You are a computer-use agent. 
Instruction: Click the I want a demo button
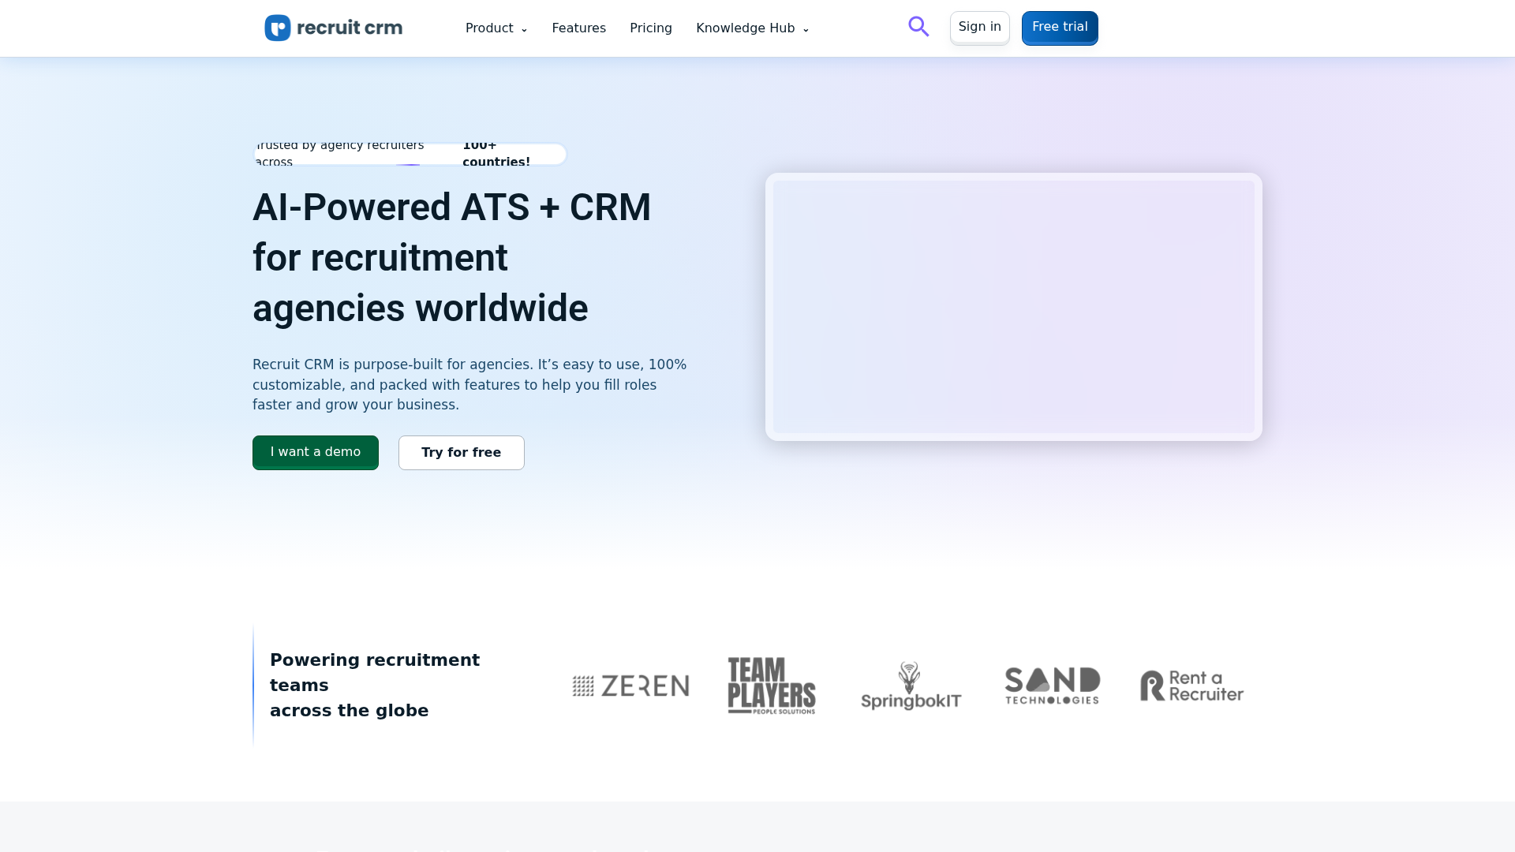(315, 452)
